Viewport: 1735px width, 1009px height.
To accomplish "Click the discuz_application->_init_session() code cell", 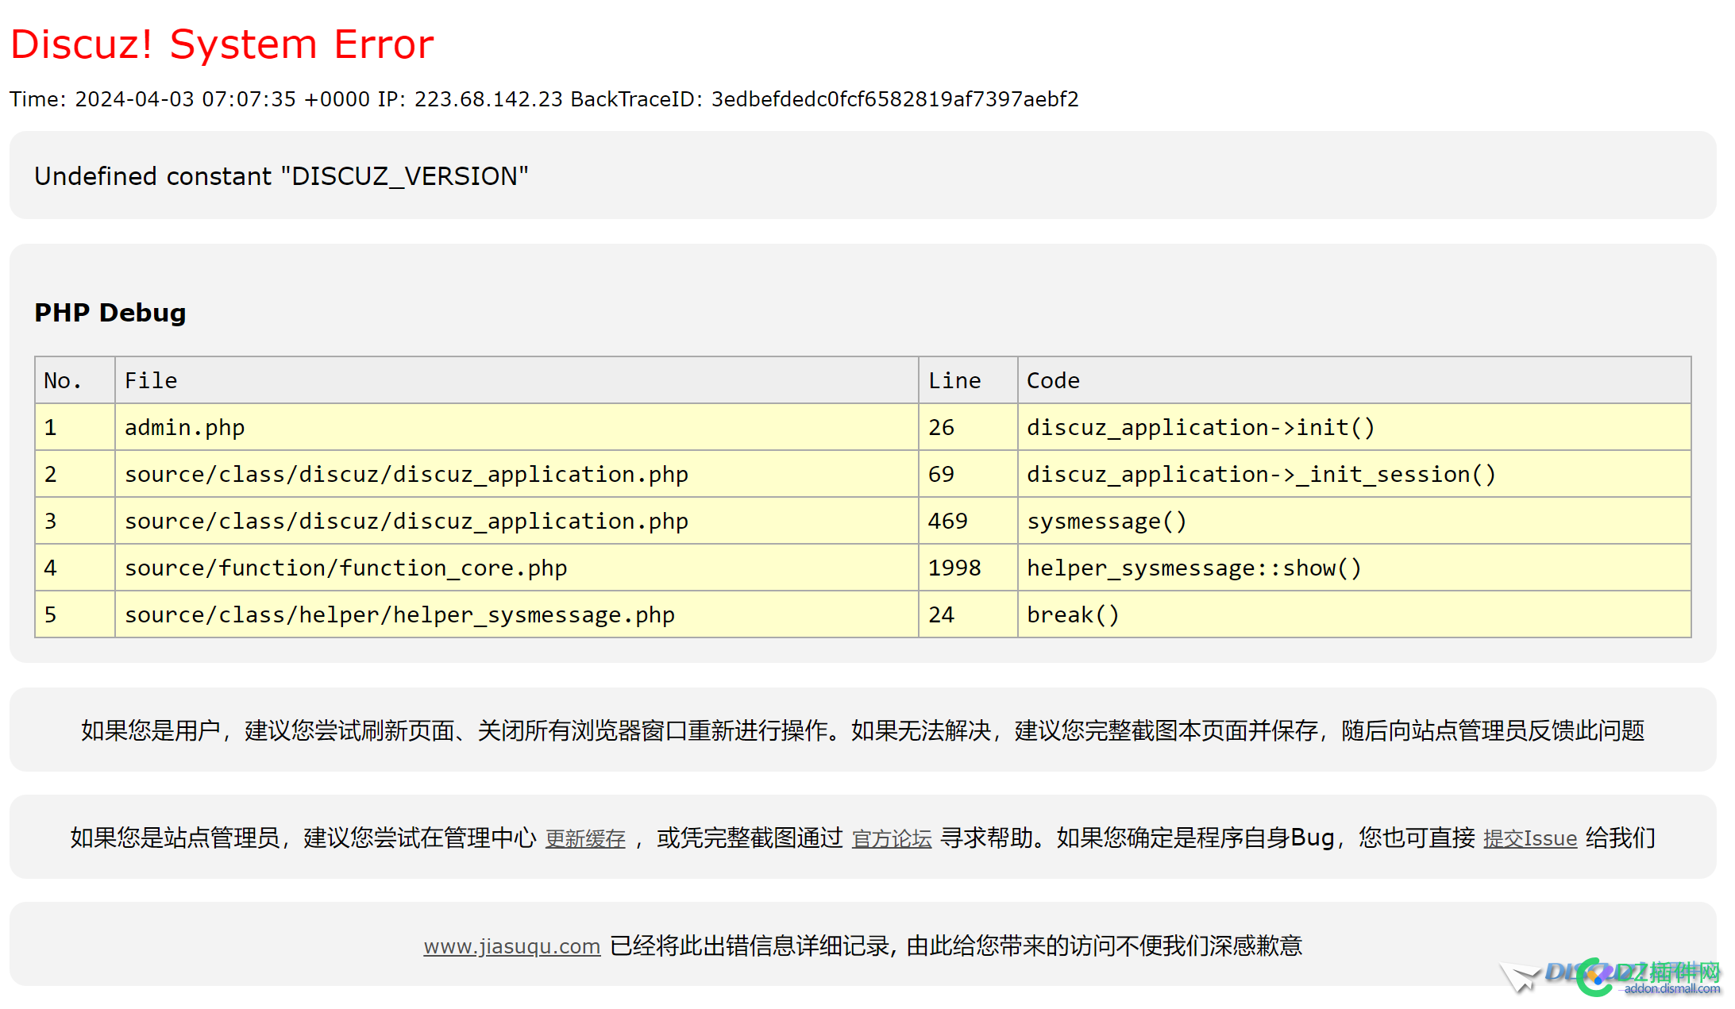I will (1355, 474).
